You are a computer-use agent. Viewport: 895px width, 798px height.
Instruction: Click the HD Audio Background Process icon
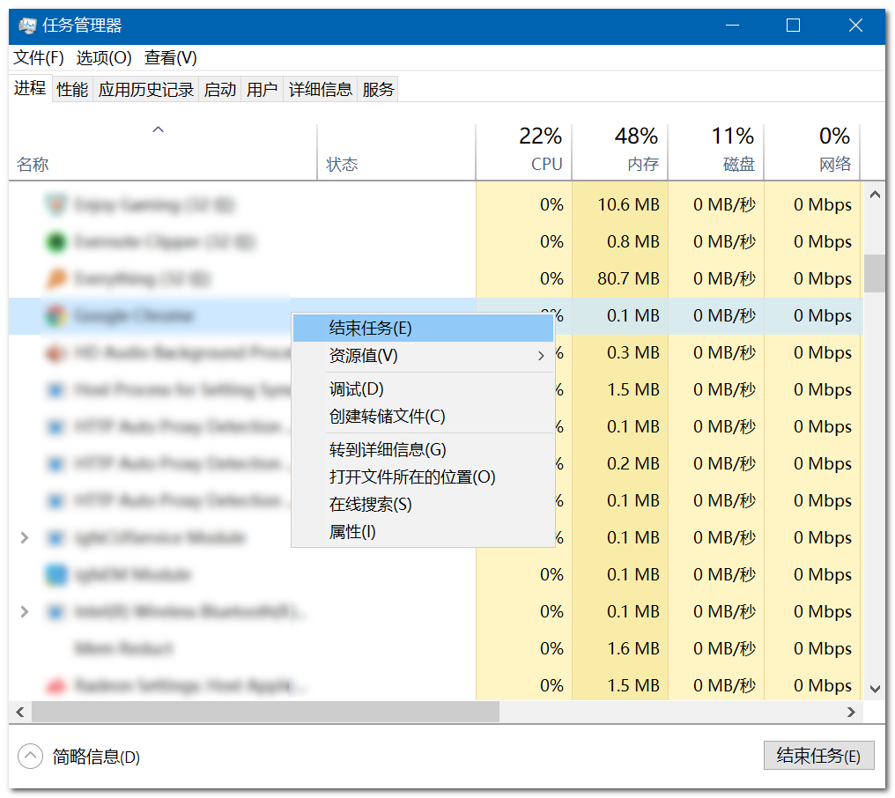pos(56,352)
